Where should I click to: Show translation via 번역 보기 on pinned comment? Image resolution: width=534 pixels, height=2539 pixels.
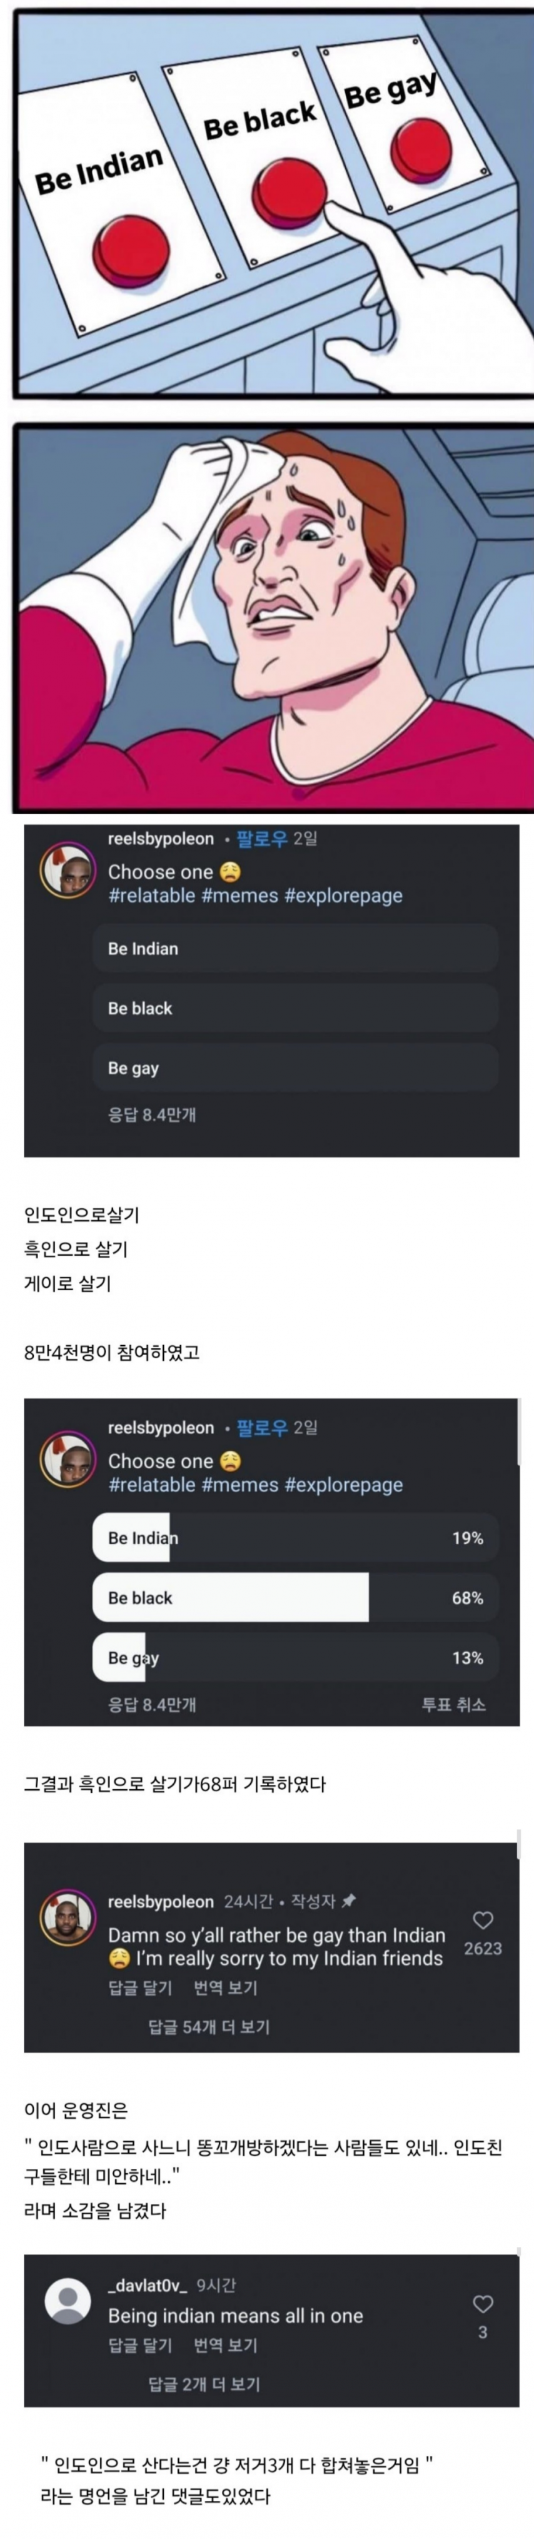[x=226, y=1987]
